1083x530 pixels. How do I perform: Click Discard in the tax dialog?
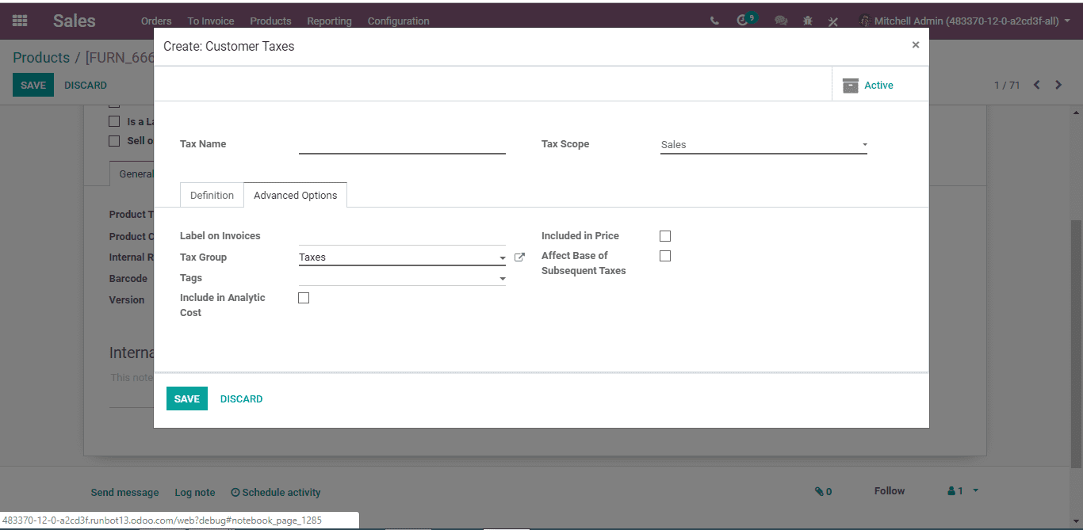click(x=241, y=399)
